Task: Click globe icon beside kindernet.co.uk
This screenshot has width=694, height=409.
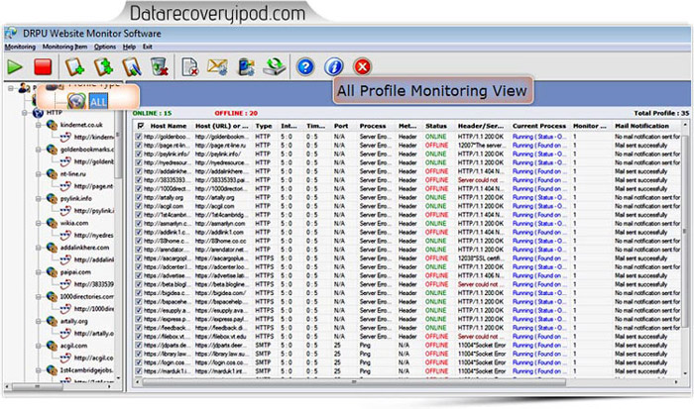Action: pos(52,125)
